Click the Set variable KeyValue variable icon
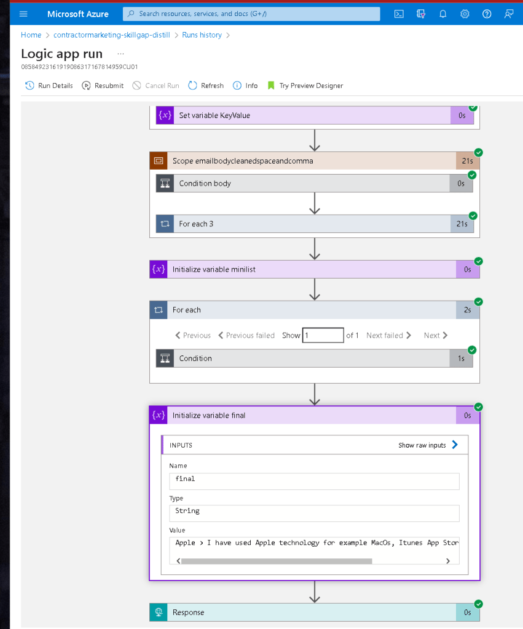This screenshot has height=629, width=523. click(165, 115)
